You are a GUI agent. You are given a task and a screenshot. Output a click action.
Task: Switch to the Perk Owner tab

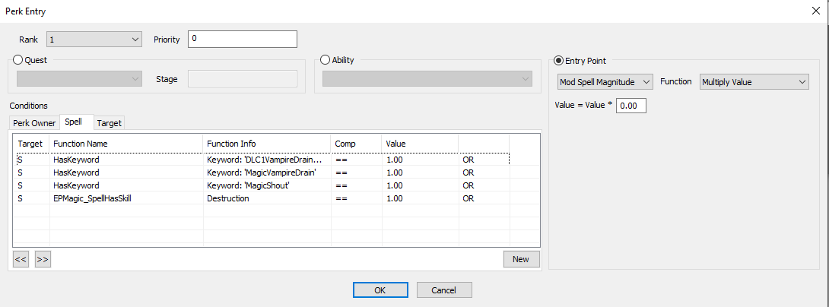coord(34,123)
